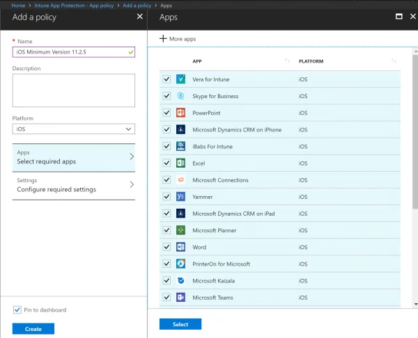The width and height of the screenshot is (418, 338).
Task: Click the Microsoft Kaizala icon
Action: [180, 280]
